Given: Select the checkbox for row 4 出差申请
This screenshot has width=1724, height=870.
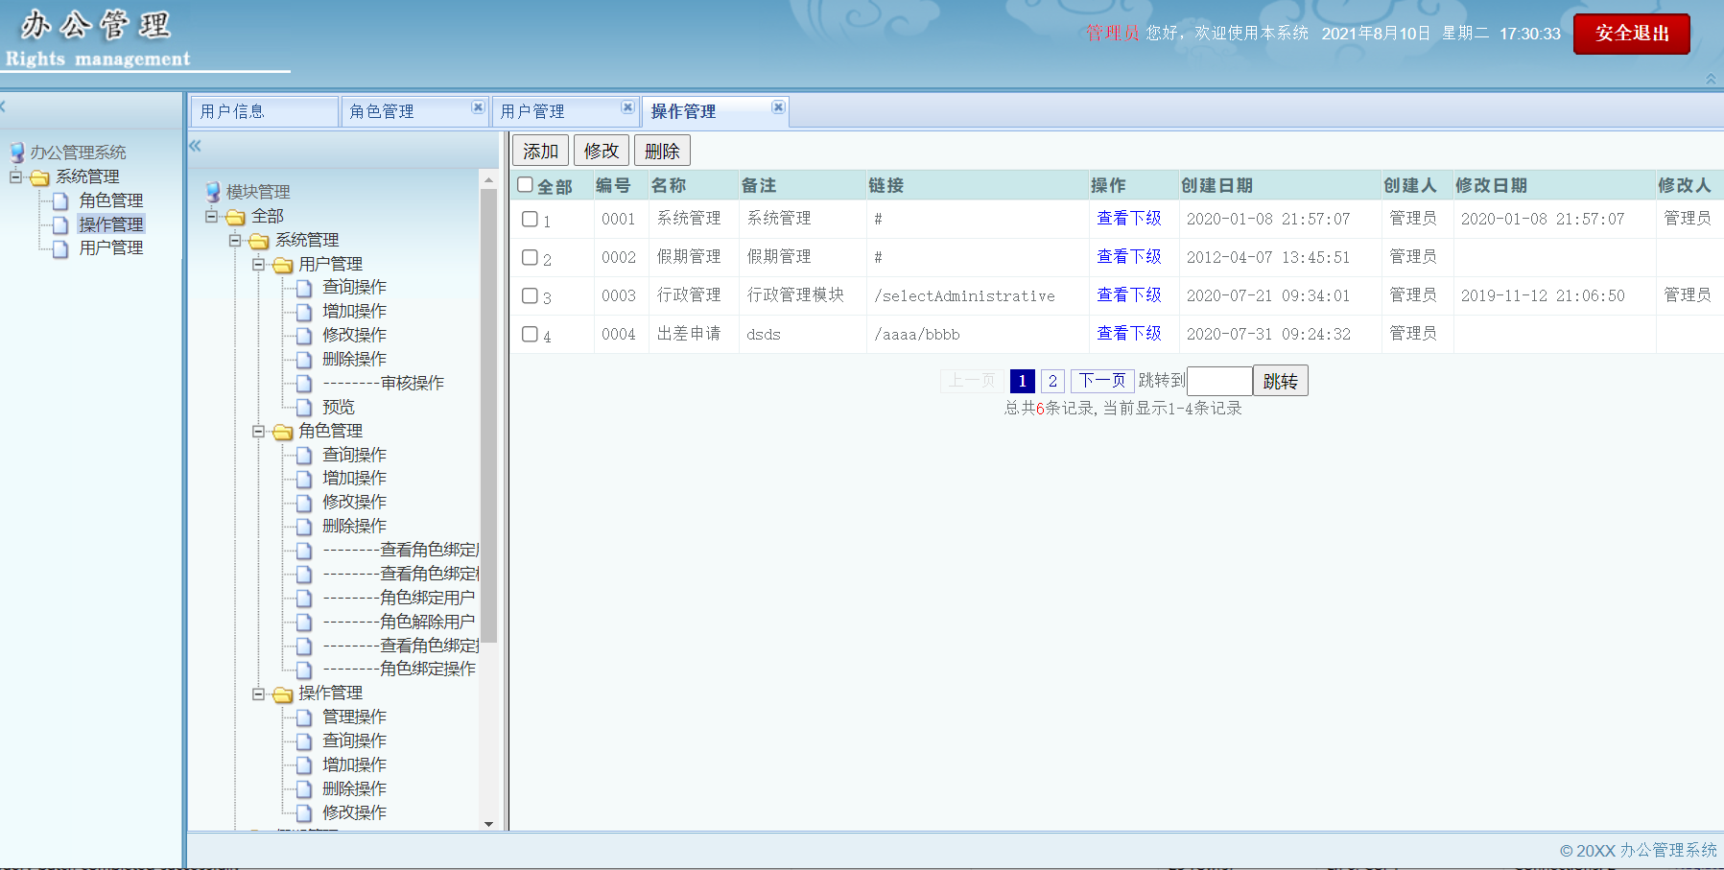Looking at the screenshot, I should click(530, 334).
